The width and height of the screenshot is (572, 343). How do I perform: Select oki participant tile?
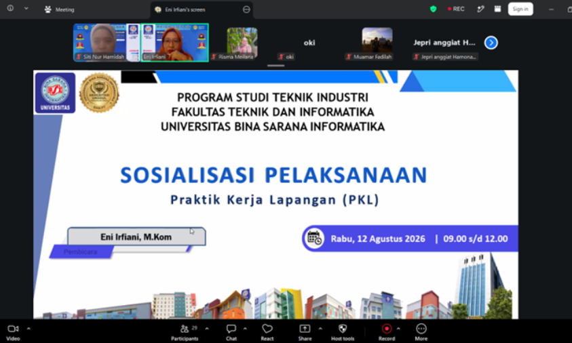(309, 43)
